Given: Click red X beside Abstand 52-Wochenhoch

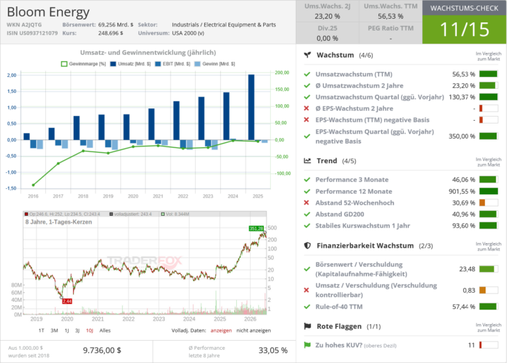Looking at the screenshot, I should (x=306, y=203).
